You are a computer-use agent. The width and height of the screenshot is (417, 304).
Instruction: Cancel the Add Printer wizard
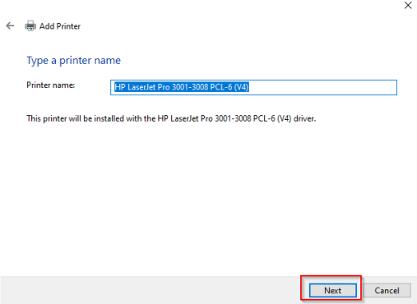coord(387,290)
